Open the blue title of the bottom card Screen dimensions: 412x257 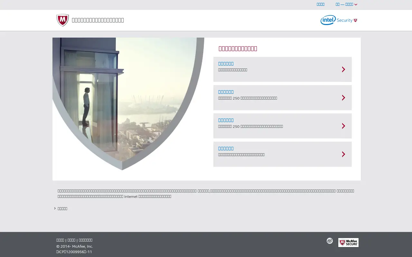pos(226,148)
